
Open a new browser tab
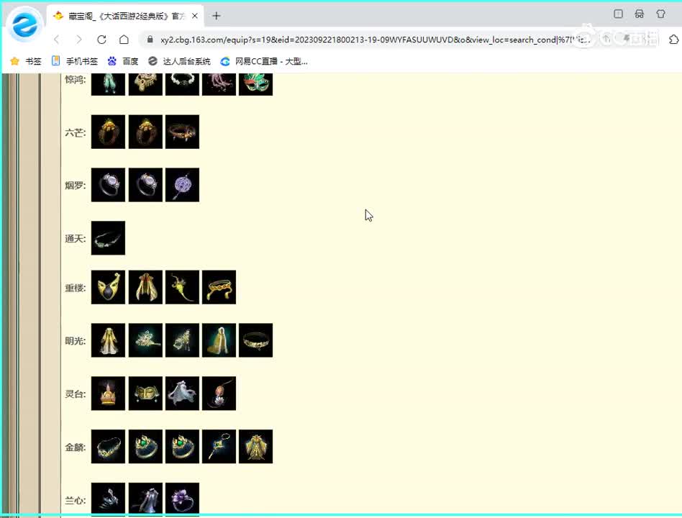coord(216,16)
